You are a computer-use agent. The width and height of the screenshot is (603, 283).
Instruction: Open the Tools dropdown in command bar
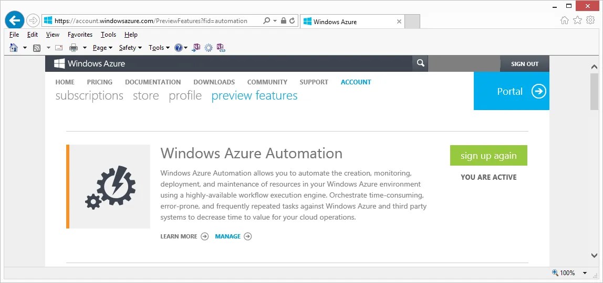[x=159, y=48]
